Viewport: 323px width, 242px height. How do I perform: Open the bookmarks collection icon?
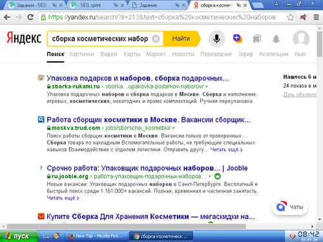257,39
